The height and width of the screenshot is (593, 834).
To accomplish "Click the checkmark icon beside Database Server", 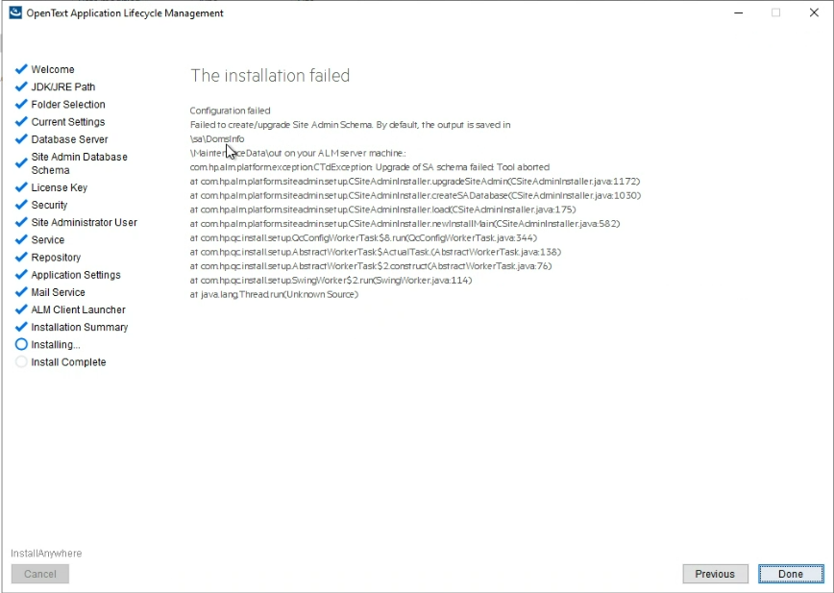I will 22,139.
